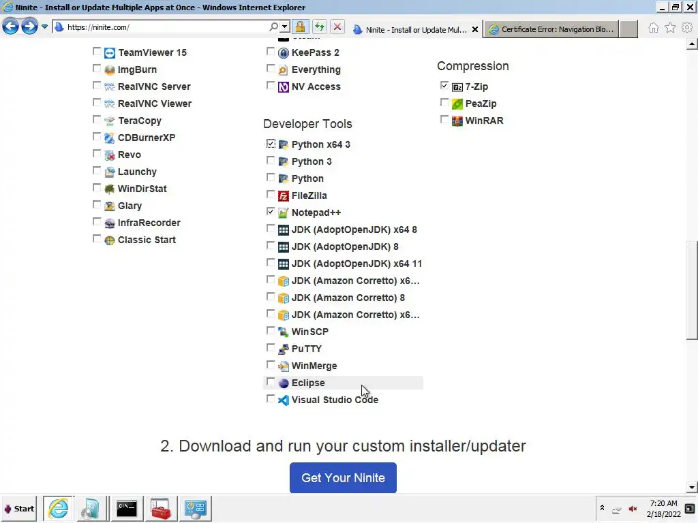Open the Favorites star icon

click(670, 27)
